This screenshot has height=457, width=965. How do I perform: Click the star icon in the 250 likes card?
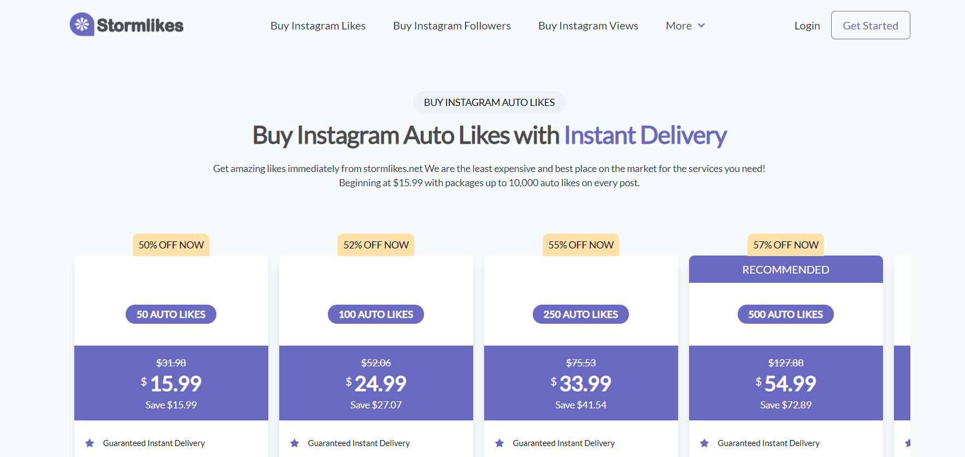[x=499, y=443]
